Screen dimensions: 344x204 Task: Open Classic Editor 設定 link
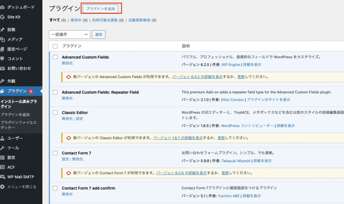79,119
